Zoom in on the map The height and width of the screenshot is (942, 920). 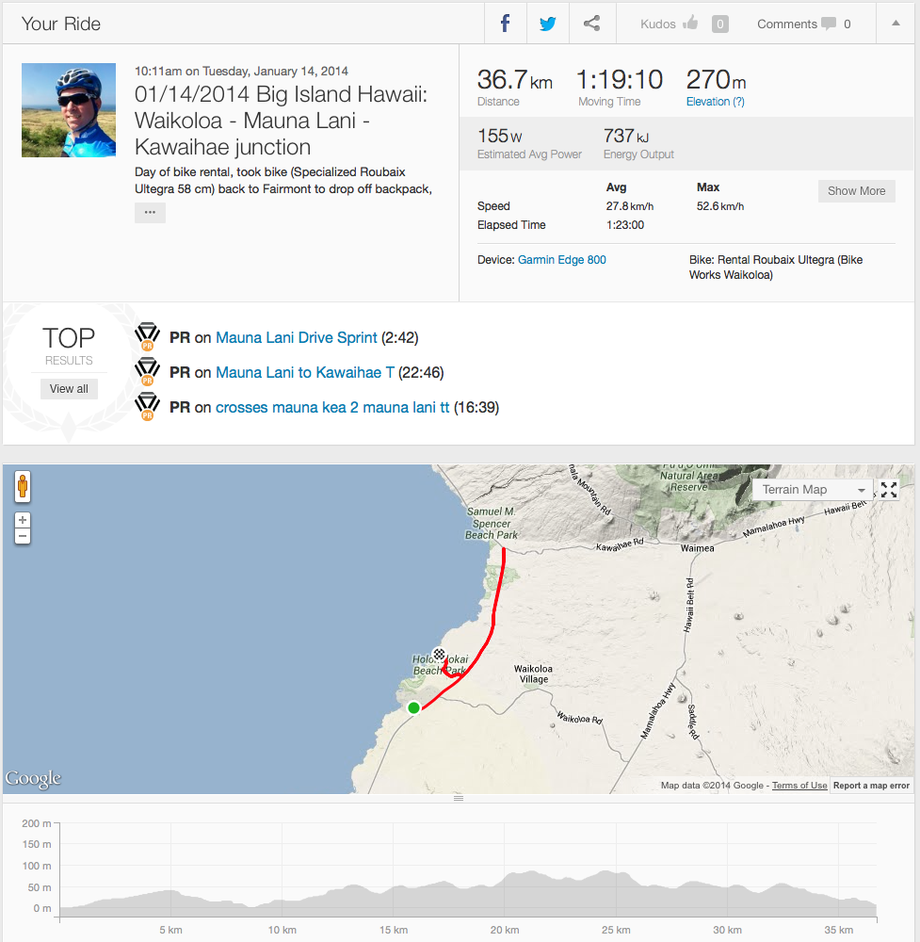coord(23,520)
